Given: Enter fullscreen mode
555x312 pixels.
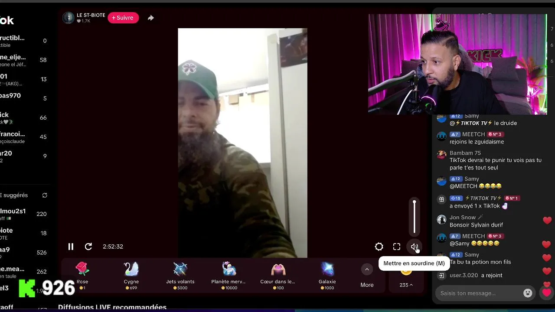Looking at the screenshot, I should point(397,247).
